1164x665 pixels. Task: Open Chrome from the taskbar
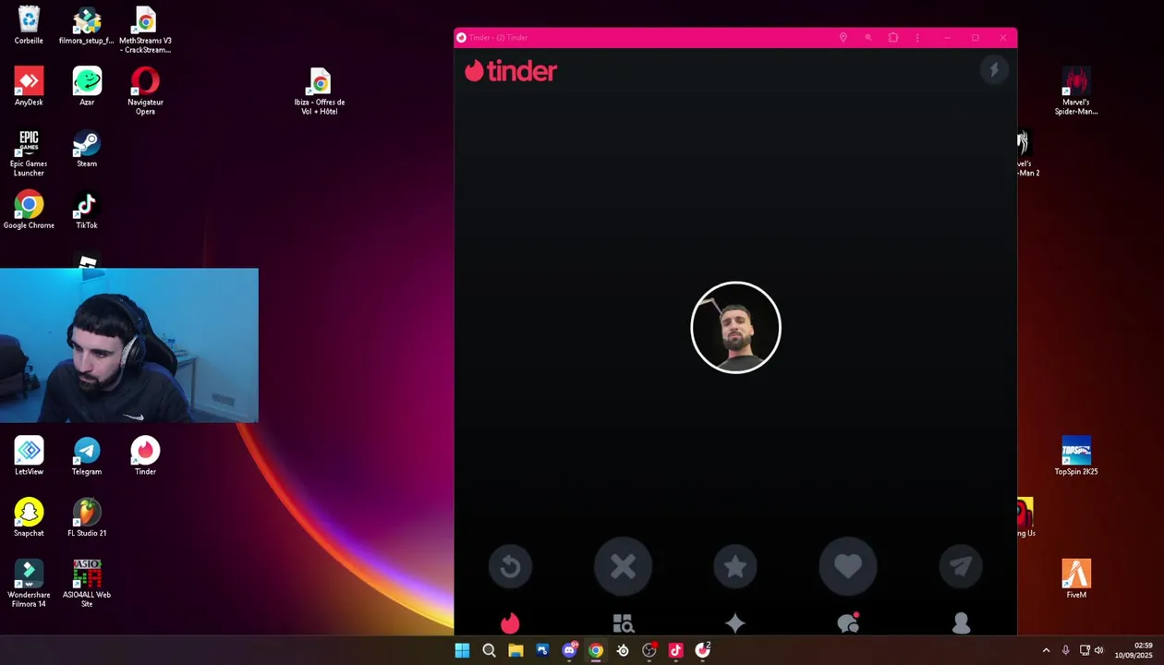pos(596,650)
